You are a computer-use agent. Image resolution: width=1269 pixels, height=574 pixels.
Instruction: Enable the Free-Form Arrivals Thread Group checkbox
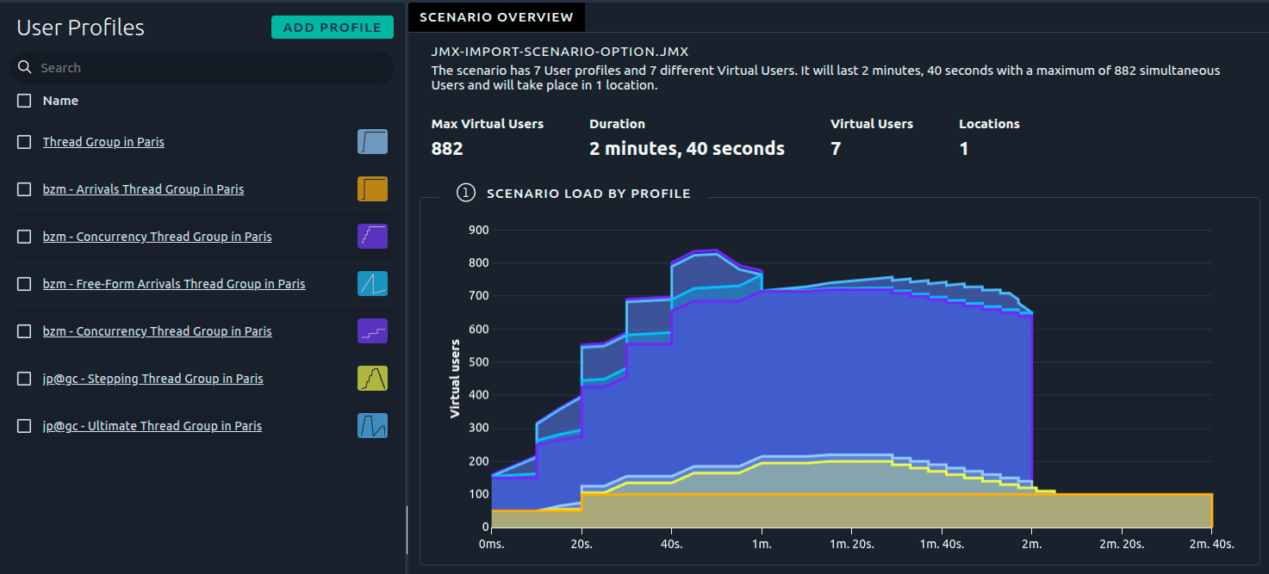pyautogui.click(x=24, y=284)
